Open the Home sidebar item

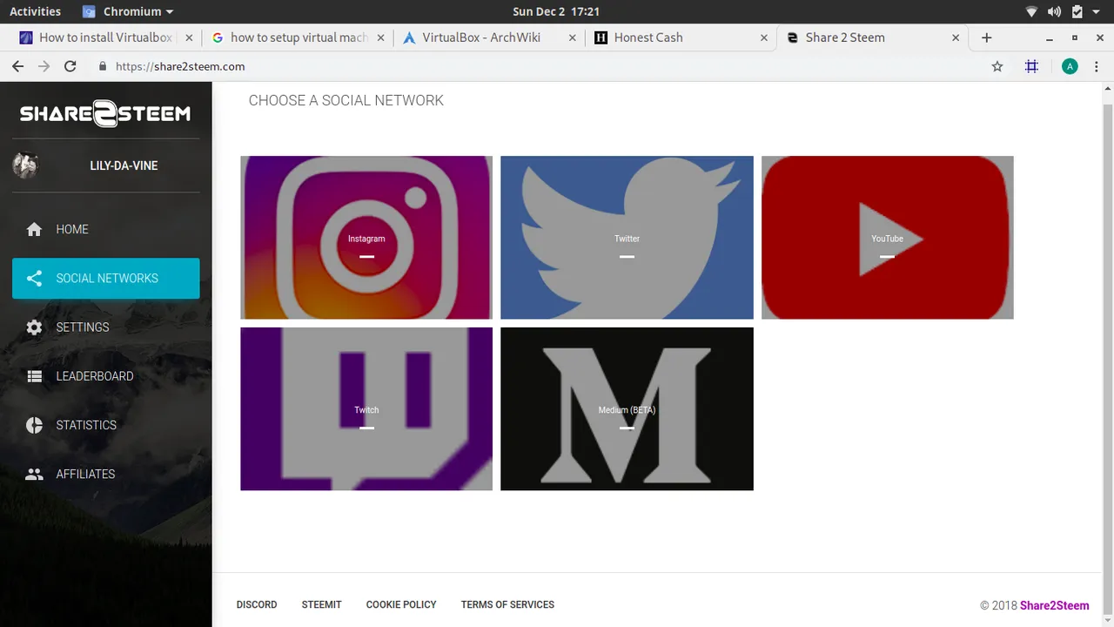(105, 229)
